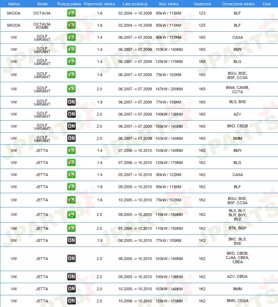Click petrol icon in Jetta 2.5 BTK row

(x=71, y=228)
